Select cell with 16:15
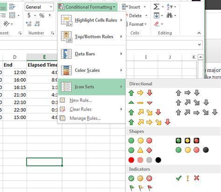Screen dimensions: 221x192 pyautogui.click(x=15, y=87)
